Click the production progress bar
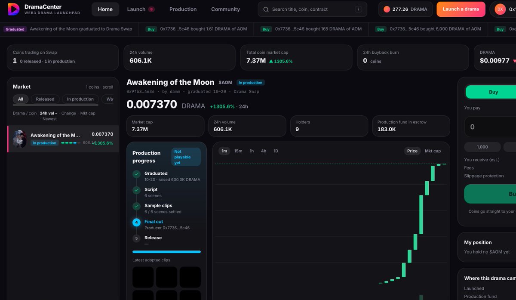Screen dimensions: 516x300 [166, 252]
